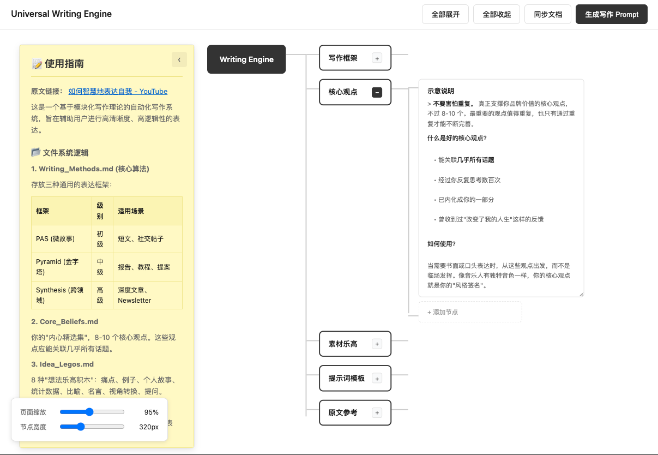Click the 全部展开 button
Screen dimensions: 658x455
click(x=445, y=15)
